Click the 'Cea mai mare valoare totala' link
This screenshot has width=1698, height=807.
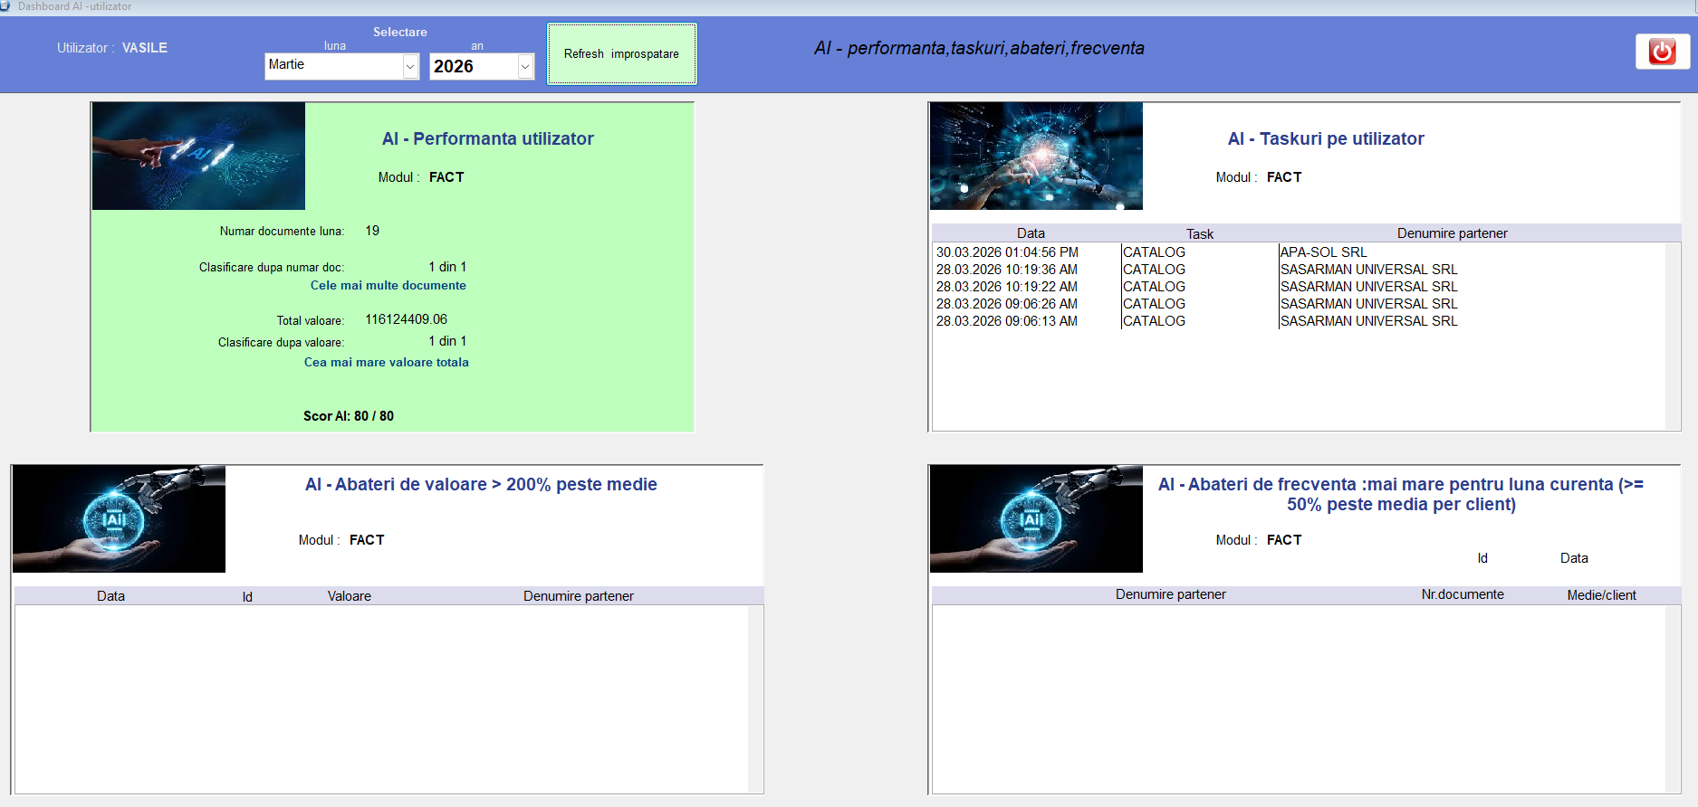click(x=386, y=362)
